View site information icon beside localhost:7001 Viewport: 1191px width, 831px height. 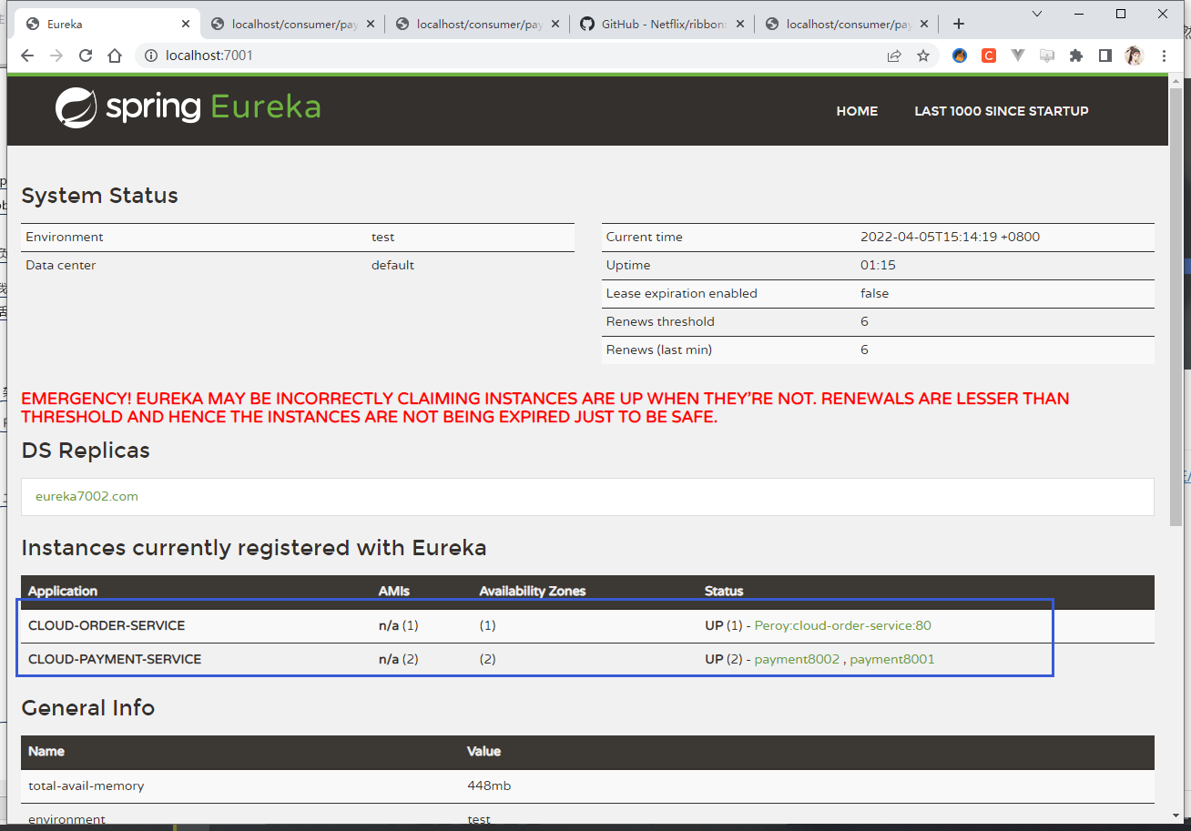[x=151, y=56]
